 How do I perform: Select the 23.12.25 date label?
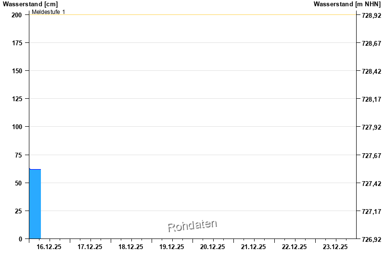(335, 247)
